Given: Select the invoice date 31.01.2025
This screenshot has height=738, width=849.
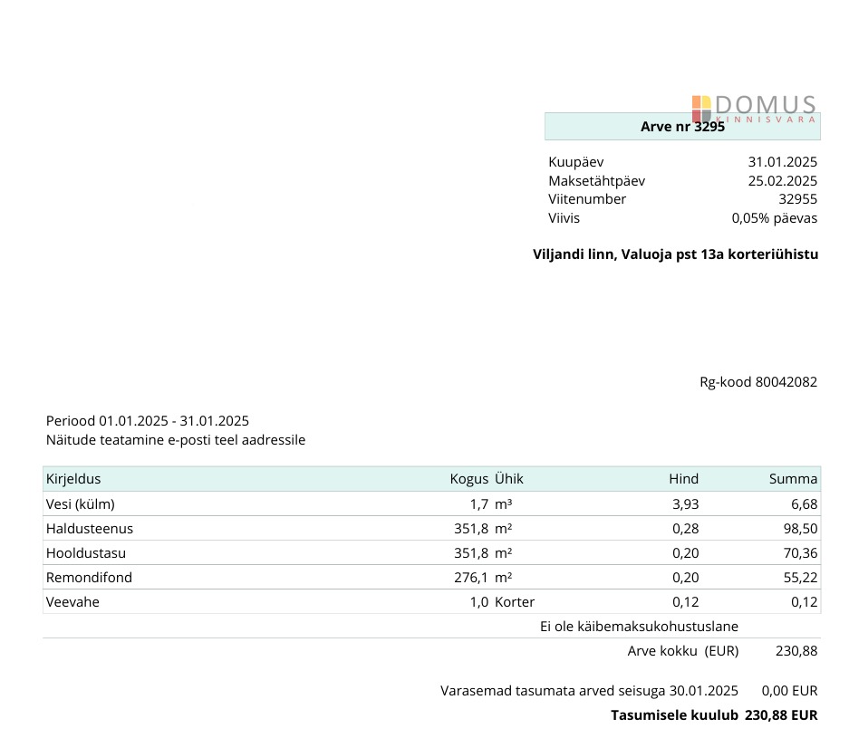Looking at the screenshot, I should click(x=782, y=162).
